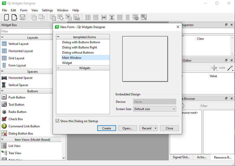Screen dimensions: 235x166
Task: Click the Lay Out Vertically toolbar icon
Action: pos(96,17)
